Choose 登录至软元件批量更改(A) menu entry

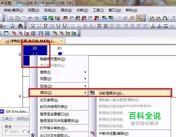(59, 120)
